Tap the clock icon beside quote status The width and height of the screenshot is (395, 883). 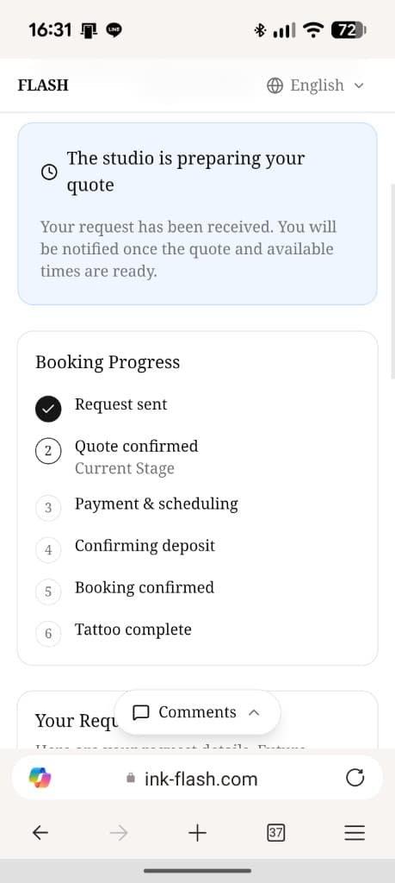click(49, 172)
